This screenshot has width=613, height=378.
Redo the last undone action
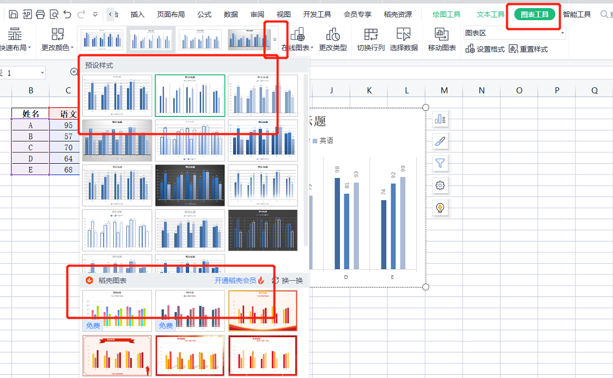tap(81, 15)
